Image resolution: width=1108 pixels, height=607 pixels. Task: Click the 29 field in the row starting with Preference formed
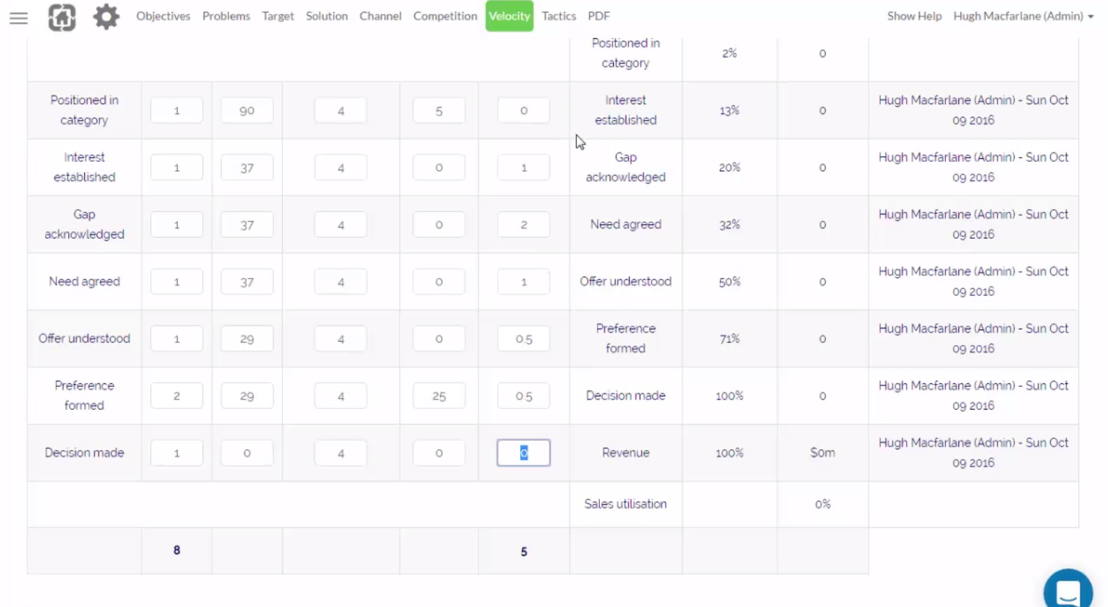coord(247,395)
